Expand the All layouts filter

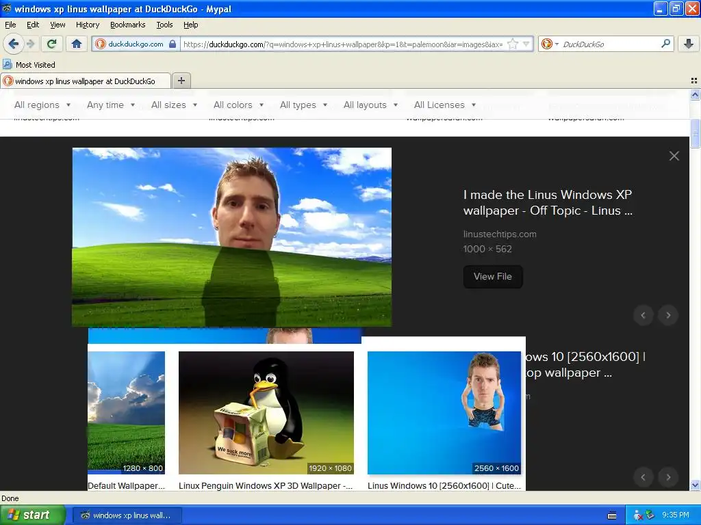tap(370, 105)
